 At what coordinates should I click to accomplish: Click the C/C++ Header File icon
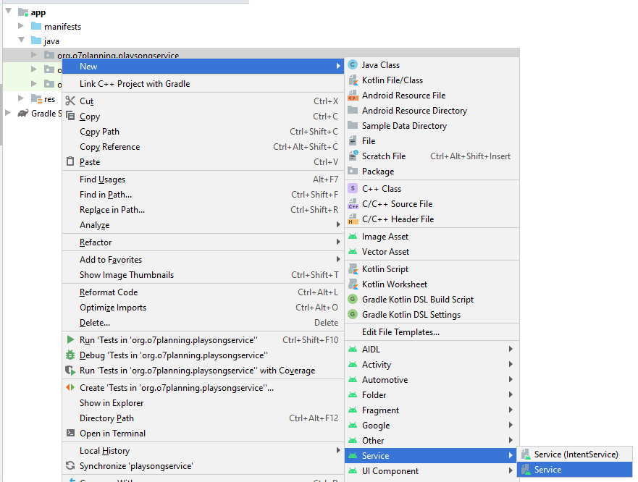(353, 219)
